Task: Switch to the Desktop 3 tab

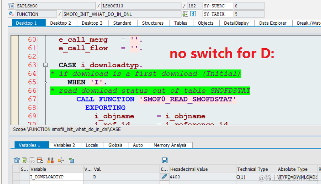Action: click(92, 23)
